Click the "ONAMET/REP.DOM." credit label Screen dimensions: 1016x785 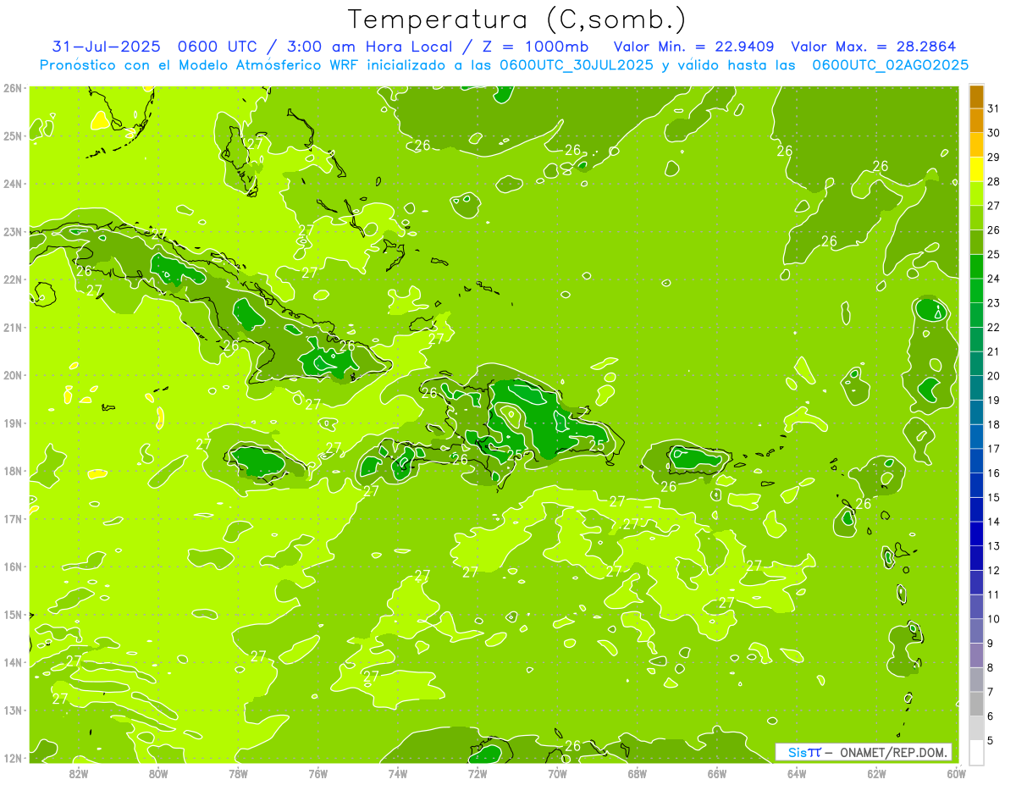[892, 752]
